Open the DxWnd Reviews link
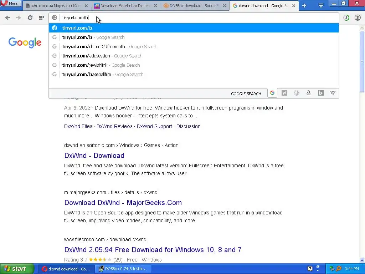The image size is (365, 274). 114,126
